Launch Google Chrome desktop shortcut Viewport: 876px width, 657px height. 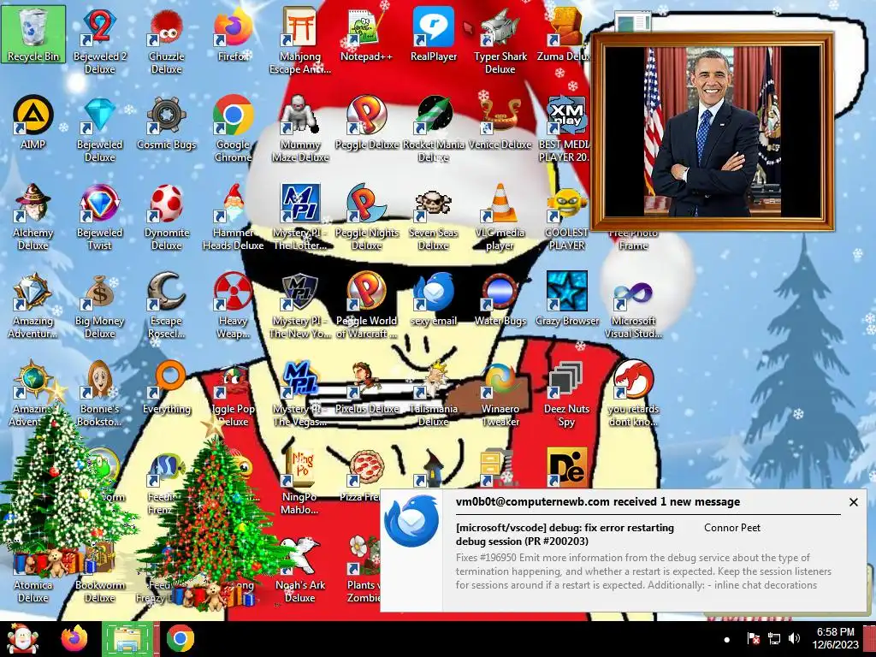tap(233, 128)
